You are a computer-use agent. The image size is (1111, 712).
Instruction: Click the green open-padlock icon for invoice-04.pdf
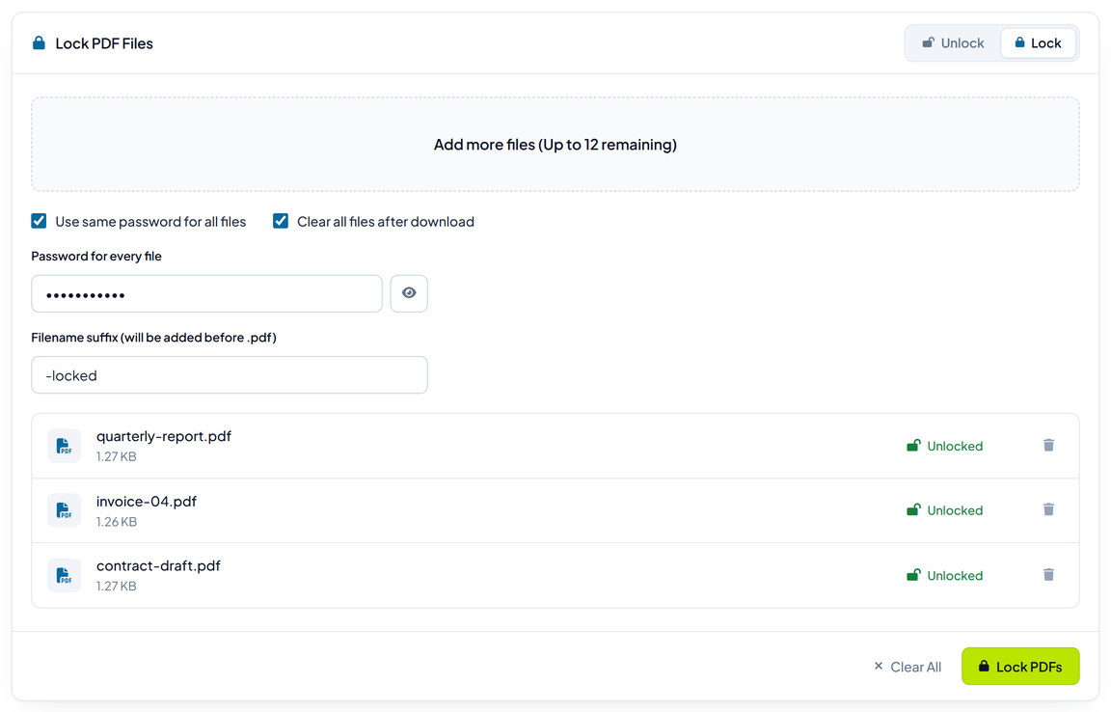[913, 510]
